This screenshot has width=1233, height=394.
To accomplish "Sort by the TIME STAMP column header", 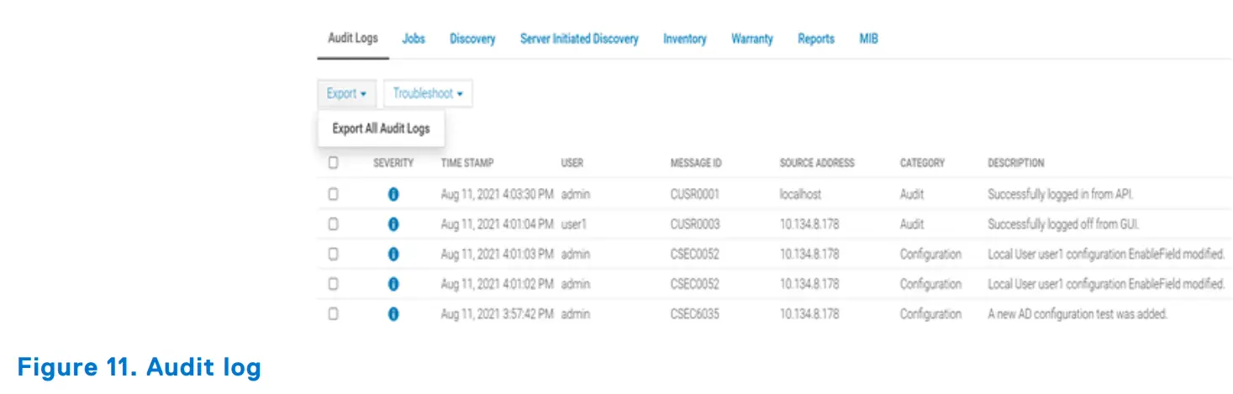I will (467, 163).
